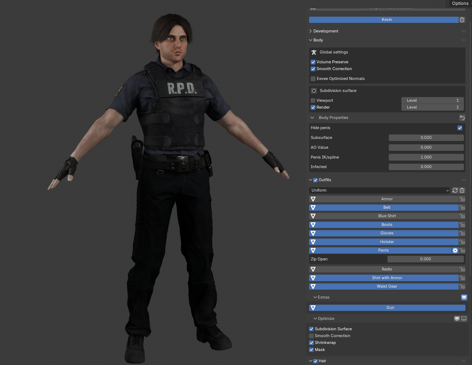Viewport: 472px width, 365px height.
Task: Enable Eevee Optimized Normals
Action: 313,79
